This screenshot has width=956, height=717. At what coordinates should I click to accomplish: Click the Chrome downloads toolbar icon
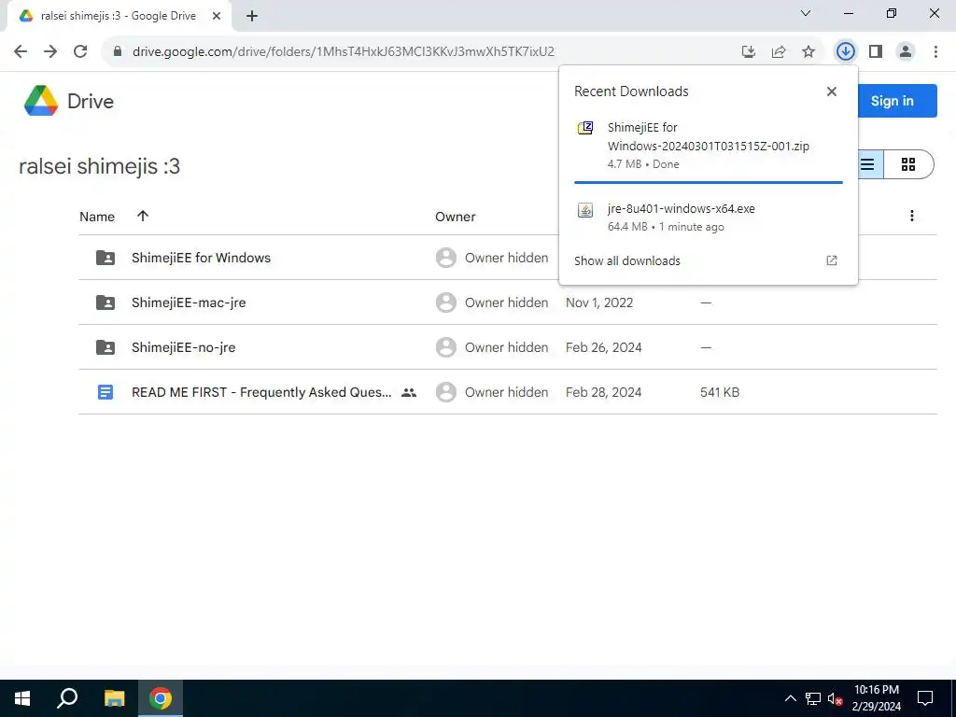tap(845, 51)
